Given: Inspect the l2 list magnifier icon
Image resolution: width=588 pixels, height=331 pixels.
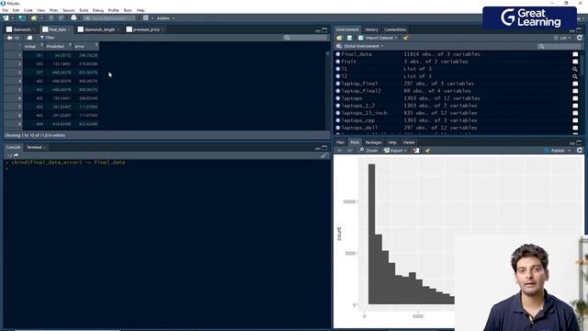Looking at the screenshot, I should (575, 76).
